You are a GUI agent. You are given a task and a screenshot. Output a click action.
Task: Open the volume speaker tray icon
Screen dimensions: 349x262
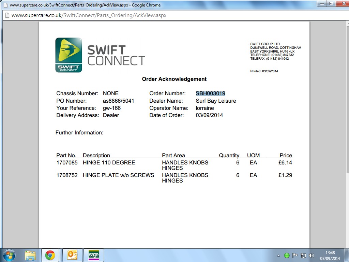pos(312,255)
